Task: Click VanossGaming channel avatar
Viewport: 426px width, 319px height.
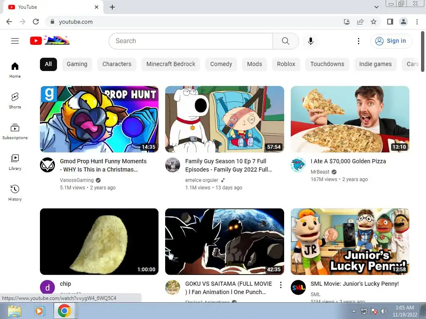Action: (x=47, y=164)
